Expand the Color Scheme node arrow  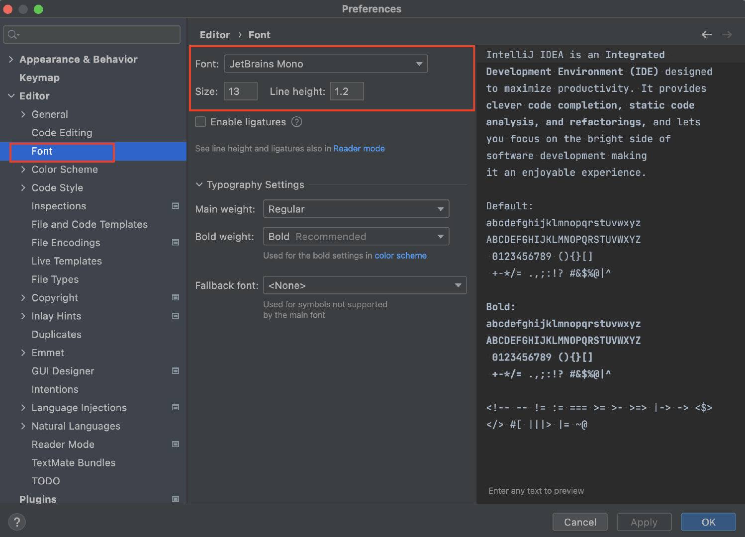23,170
